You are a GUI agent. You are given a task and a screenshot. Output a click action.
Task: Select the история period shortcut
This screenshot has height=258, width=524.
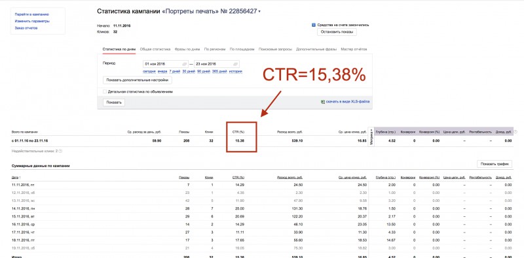236,71
